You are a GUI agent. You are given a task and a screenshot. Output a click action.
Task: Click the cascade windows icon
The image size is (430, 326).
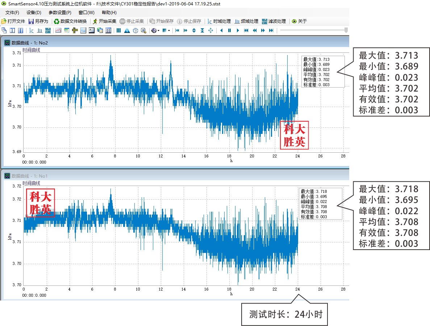pos(4,31)
